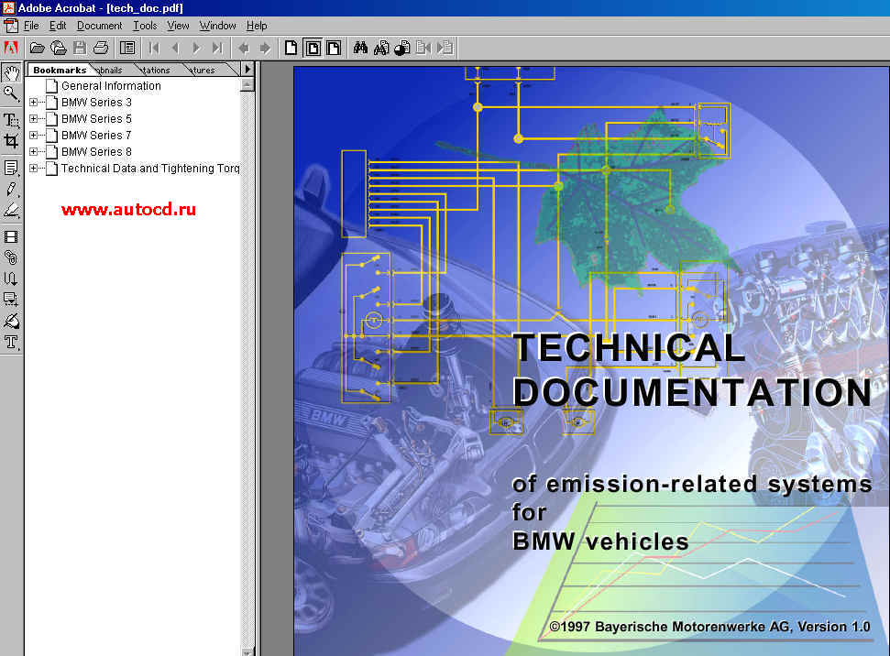Click the Go to Next View arrow
Viewport: 890px width, 656px height.
(x=265, y=49)
